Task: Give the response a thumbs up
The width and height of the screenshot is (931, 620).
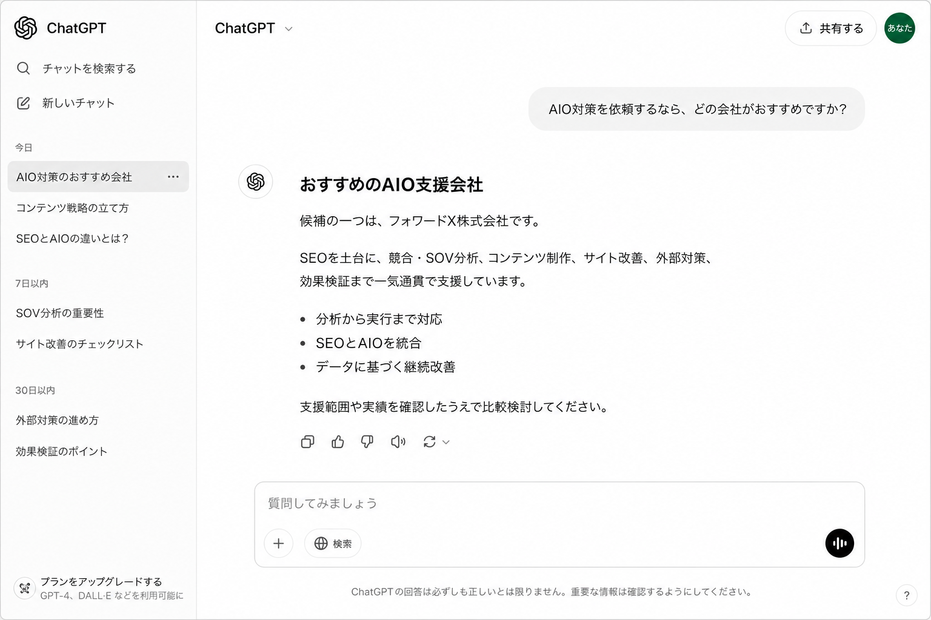Action: tap(338, 442)
